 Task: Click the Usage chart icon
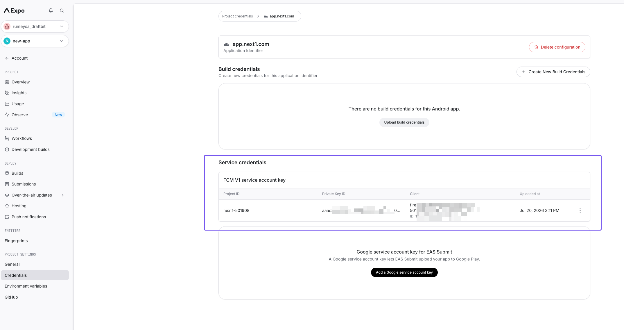[7, 104]
